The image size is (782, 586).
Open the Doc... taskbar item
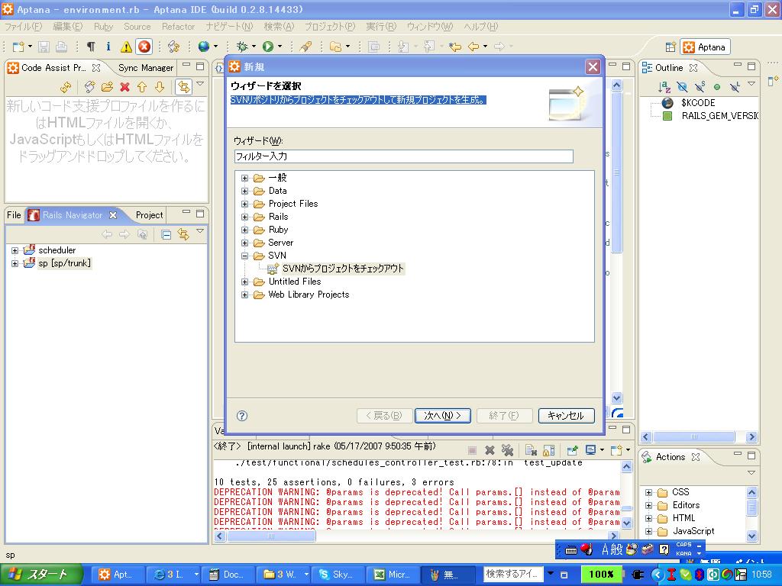tap(229, 575)
